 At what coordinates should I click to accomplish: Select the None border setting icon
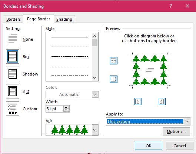(13, 39)
